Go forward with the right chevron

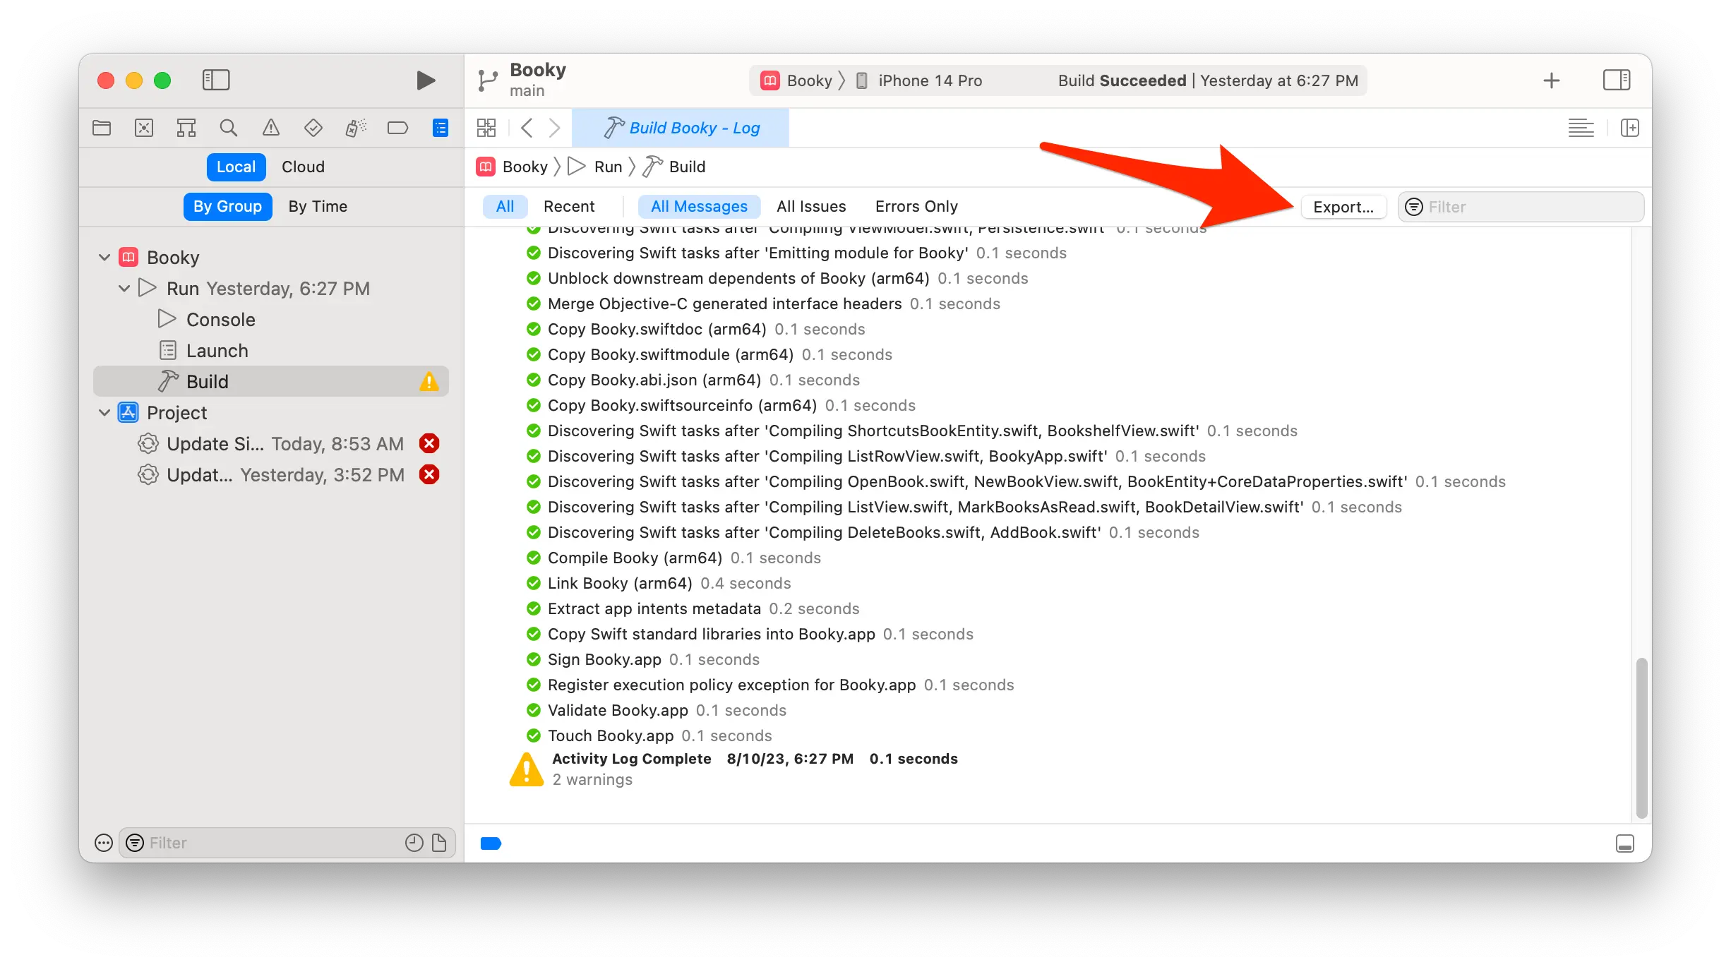click(x=555, y=128)
